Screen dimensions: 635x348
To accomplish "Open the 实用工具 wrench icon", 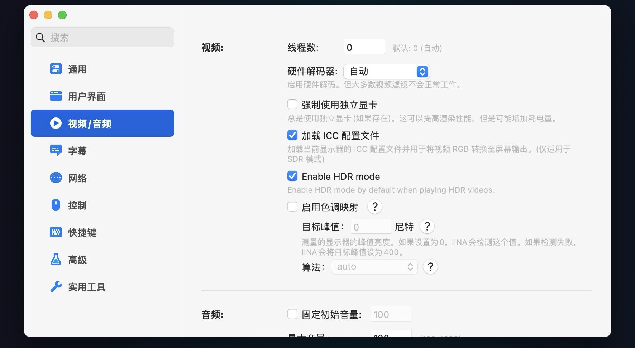I will 56,286.
